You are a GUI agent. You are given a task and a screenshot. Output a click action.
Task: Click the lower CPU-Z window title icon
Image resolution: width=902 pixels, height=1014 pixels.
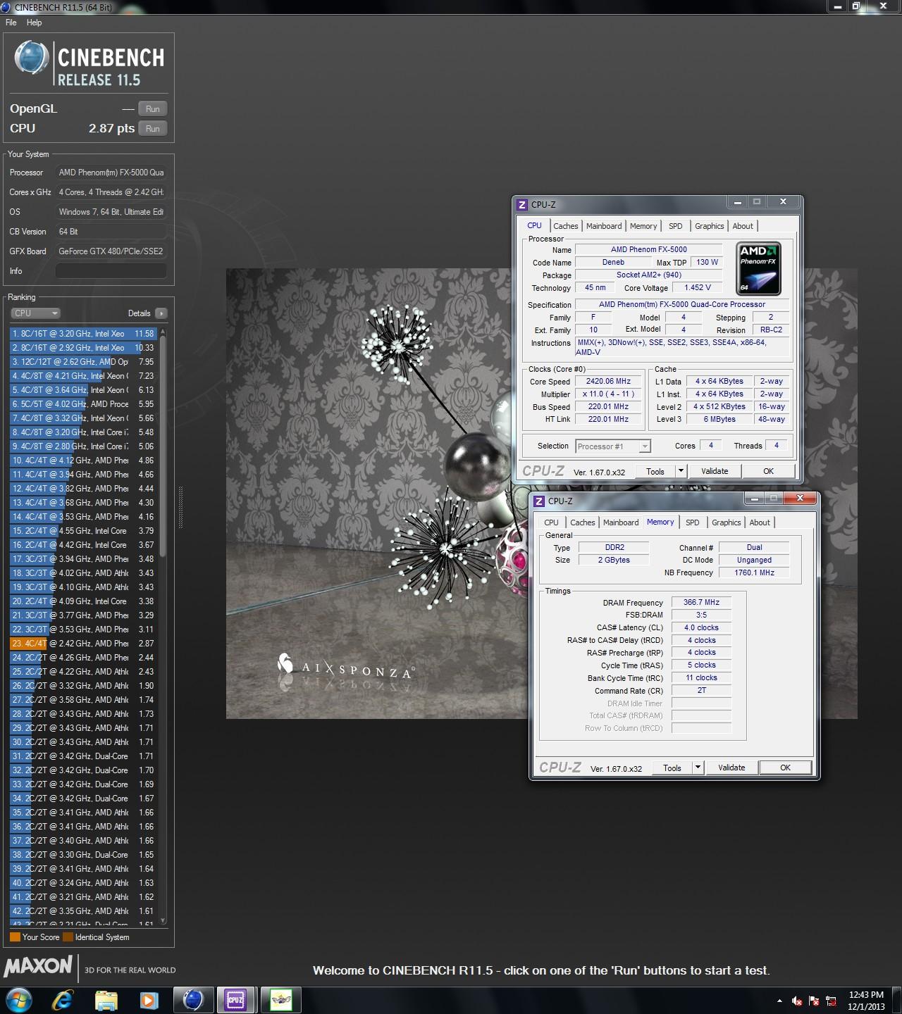point(539,501)
